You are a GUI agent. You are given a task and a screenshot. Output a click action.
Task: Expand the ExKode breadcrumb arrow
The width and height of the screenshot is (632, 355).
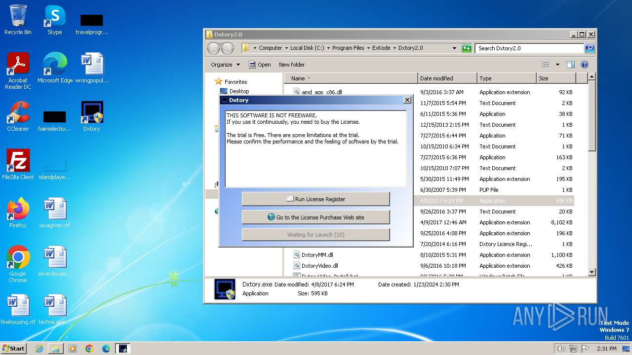(395, 48)
